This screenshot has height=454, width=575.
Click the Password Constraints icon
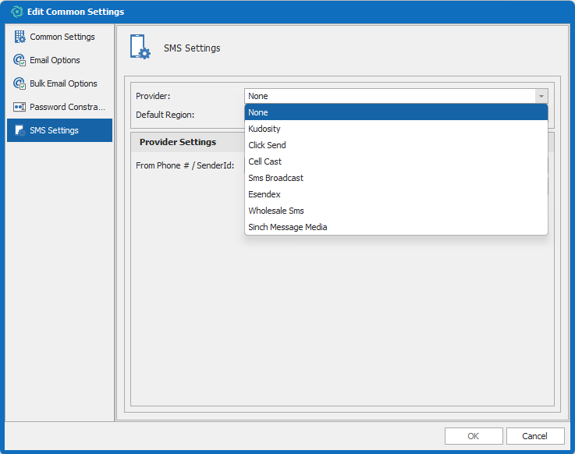pos(20,107)
